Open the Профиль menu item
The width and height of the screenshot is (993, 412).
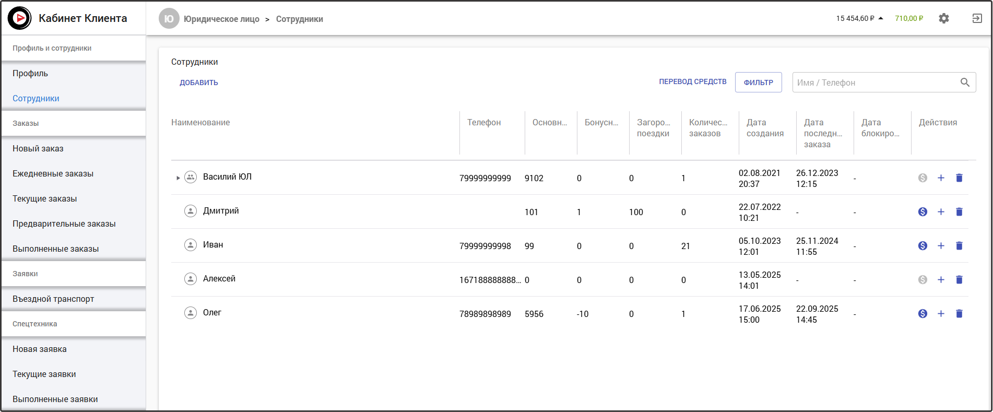tap(30, 74)
